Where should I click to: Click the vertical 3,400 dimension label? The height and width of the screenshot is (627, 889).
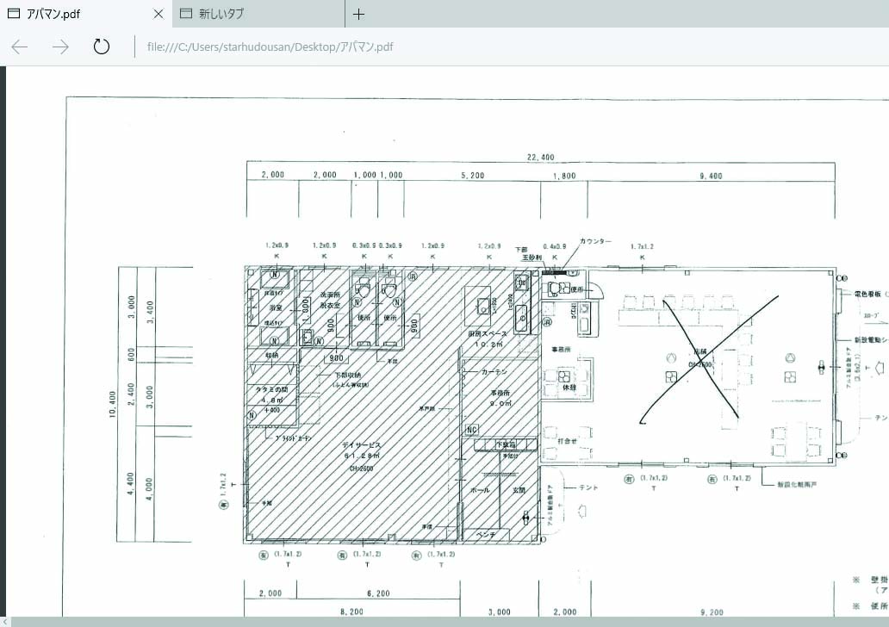[x=150, y=312]
